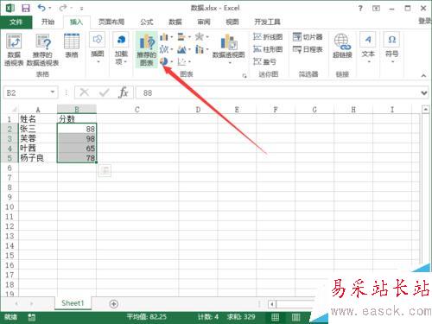Image resolution: width=432 pixels, height=324 pixels.
Task: Insert a Slicer (切片器)
Action: pyautogui.click(x=308, y=37)
